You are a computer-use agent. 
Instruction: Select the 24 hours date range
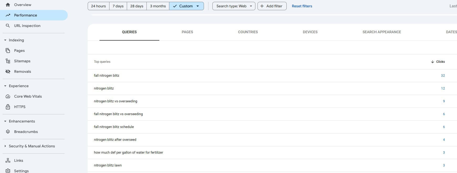pyautogui.click(x=98, y=6)
